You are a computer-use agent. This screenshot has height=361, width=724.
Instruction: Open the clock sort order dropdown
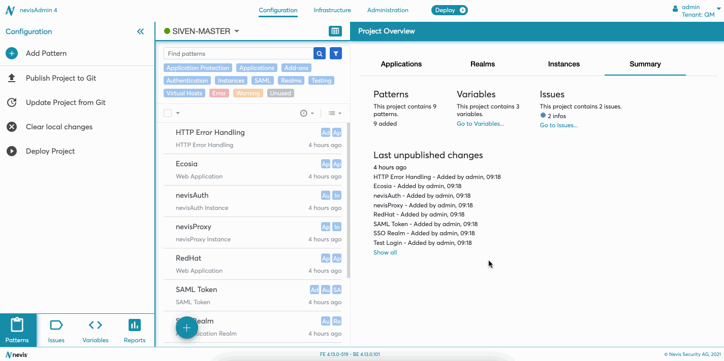tap(307, 114)
